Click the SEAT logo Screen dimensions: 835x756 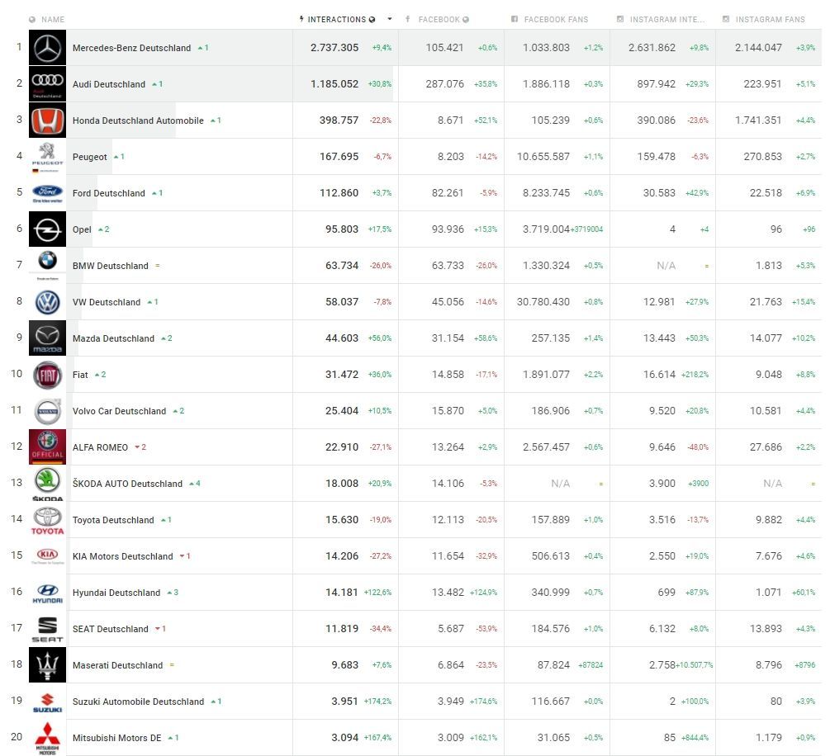tap(47, 629)
